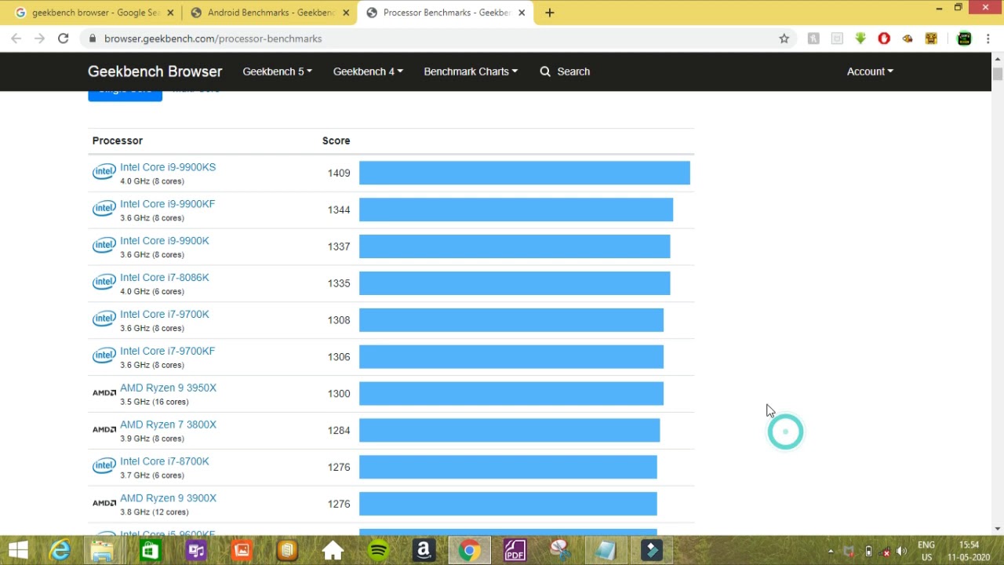
Task: Bookmark this page with the star icon
Action: coord(784,38)
